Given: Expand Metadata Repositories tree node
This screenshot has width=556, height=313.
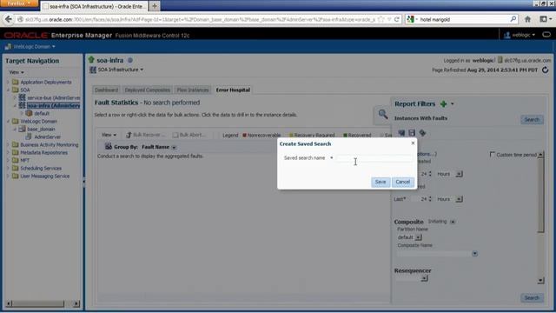Looking at the screenshot, I should tap(8, 153).
